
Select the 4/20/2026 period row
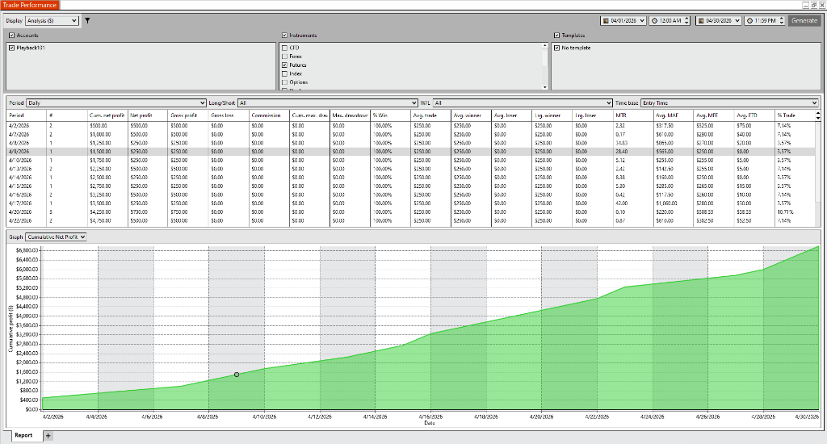[411, 212]
